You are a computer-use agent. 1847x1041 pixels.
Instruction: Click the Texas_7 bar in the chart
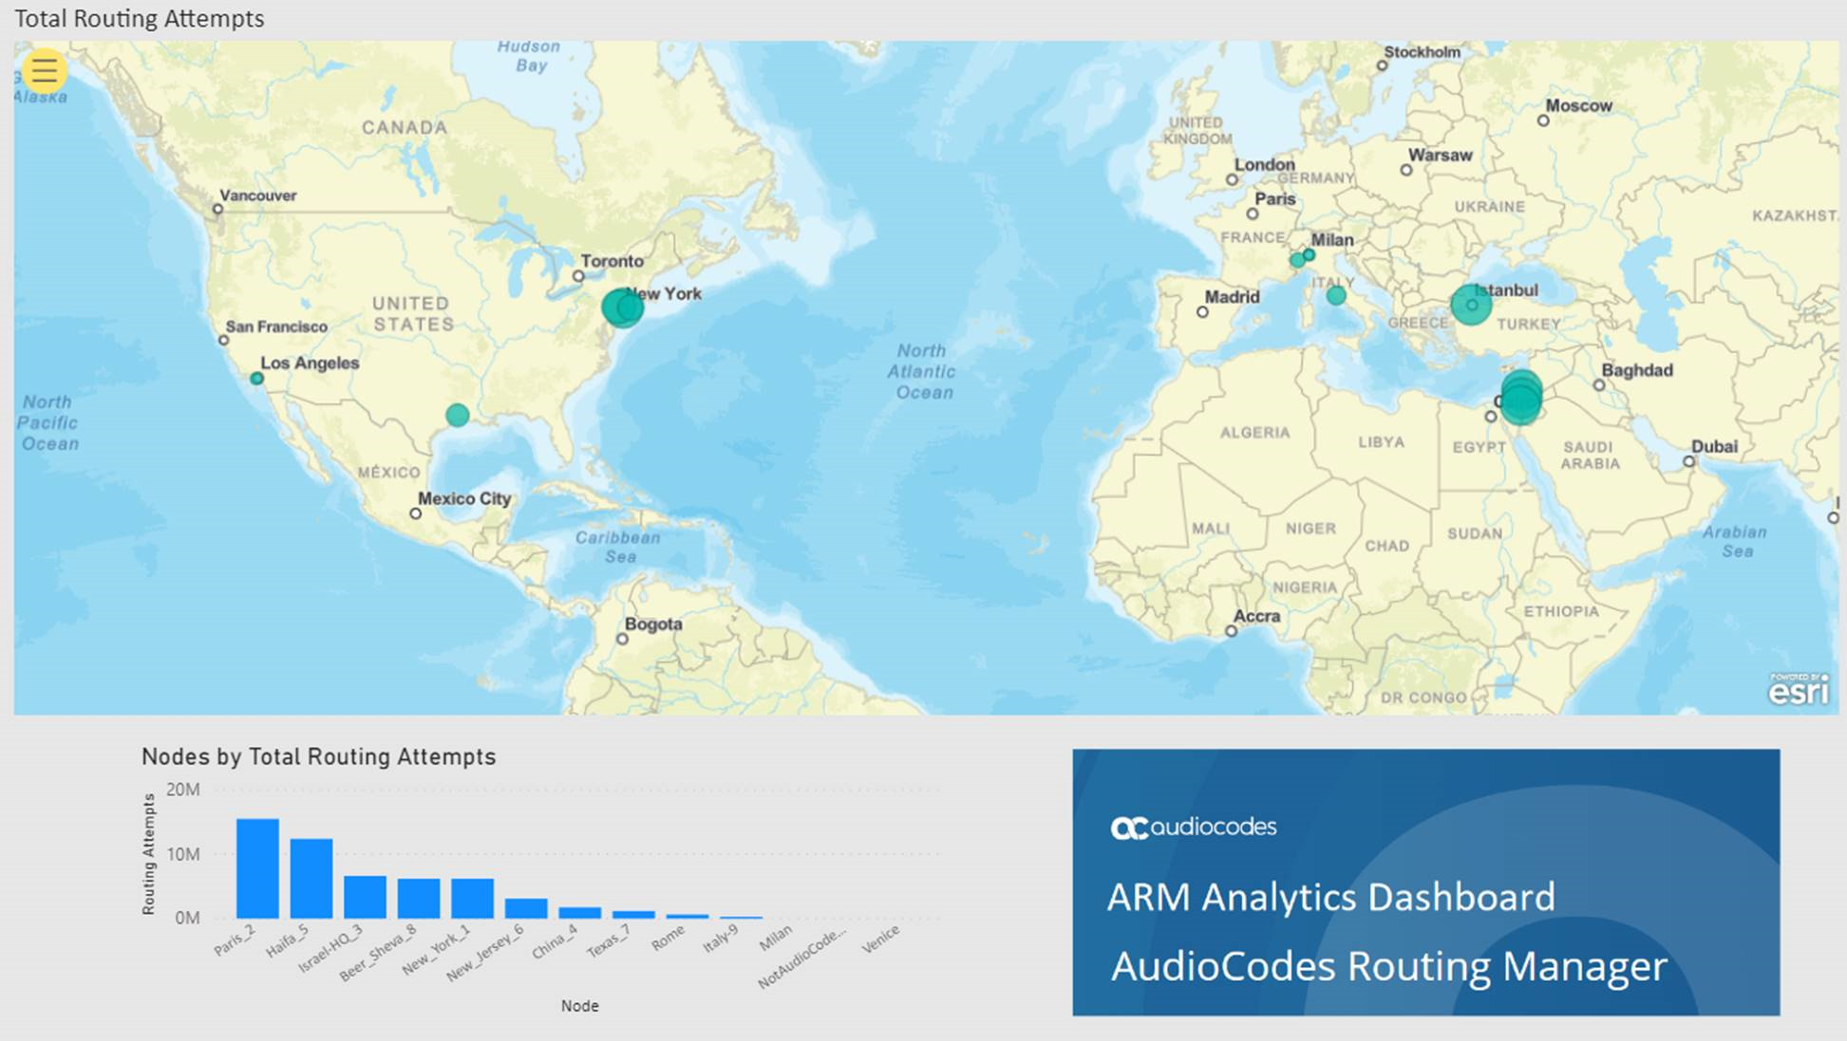pos(633,915)
